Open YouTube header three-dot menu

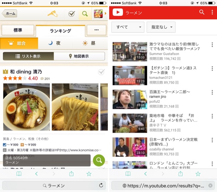tap(212, 12)
